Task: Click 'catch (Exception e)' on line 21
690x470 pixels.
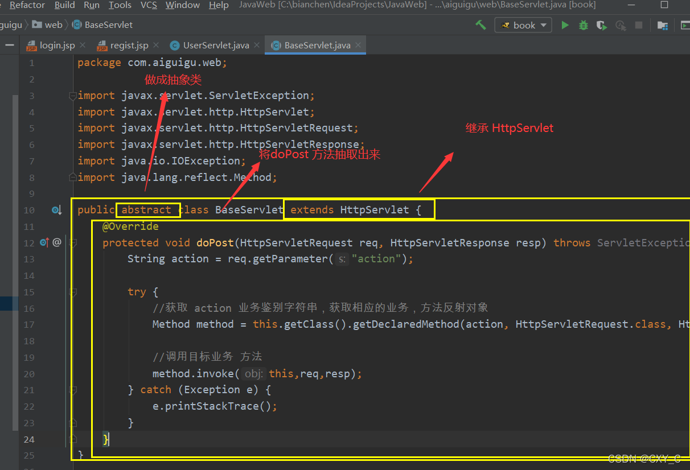Action: pyautogui.click(x=199, y=390)
